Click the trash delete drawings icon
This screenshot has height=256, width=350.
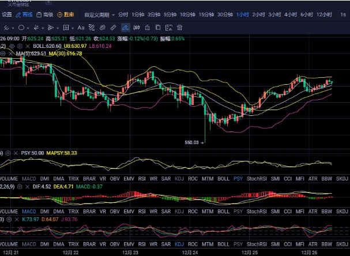[x=179, y=27]
